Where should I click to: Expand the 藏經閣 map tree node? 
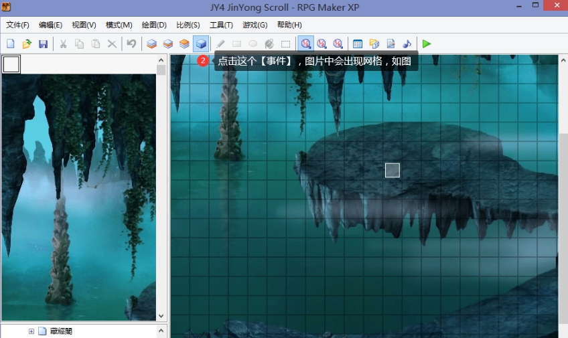(31, 331)
